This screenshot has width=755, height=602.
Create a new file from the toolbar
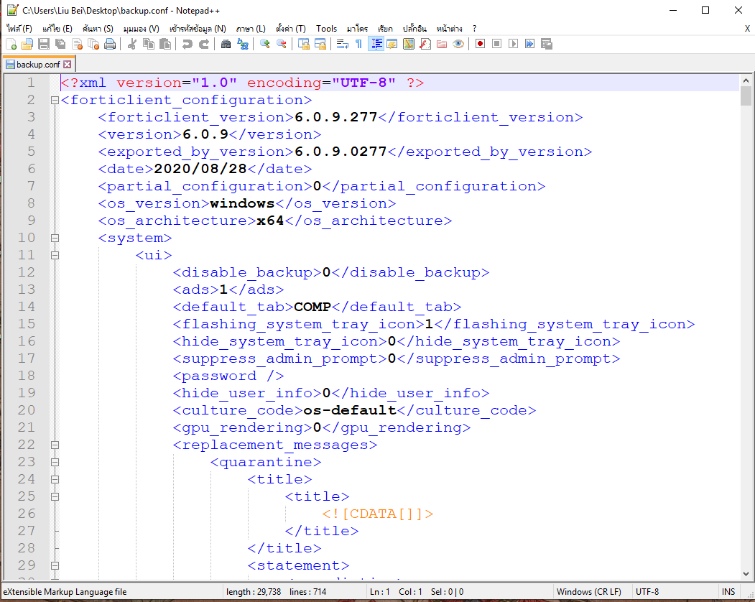point(11,45)
